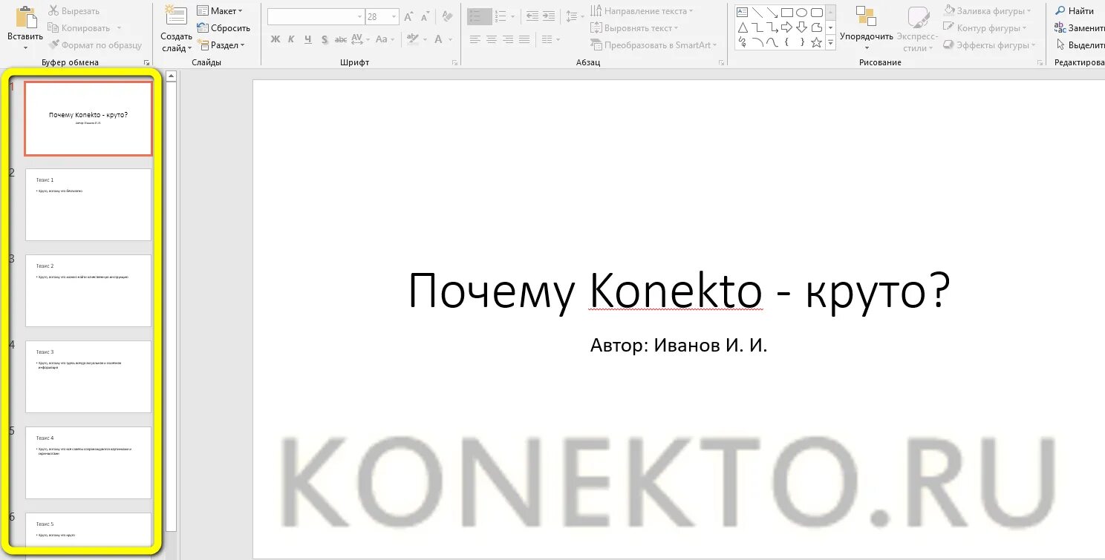Image resolution: width=1105 pixels, height=560 pixels.
Task: Toggle italic К formatting
Action: click(x=291, y=39)
